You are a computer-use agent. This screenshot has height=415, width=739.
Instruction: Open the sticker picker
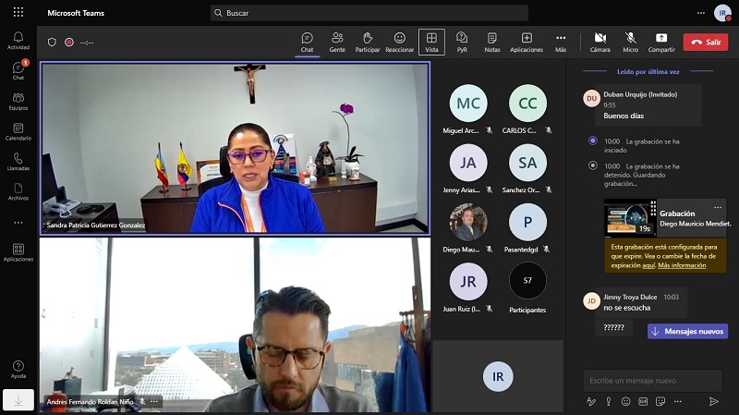[660, 401]
